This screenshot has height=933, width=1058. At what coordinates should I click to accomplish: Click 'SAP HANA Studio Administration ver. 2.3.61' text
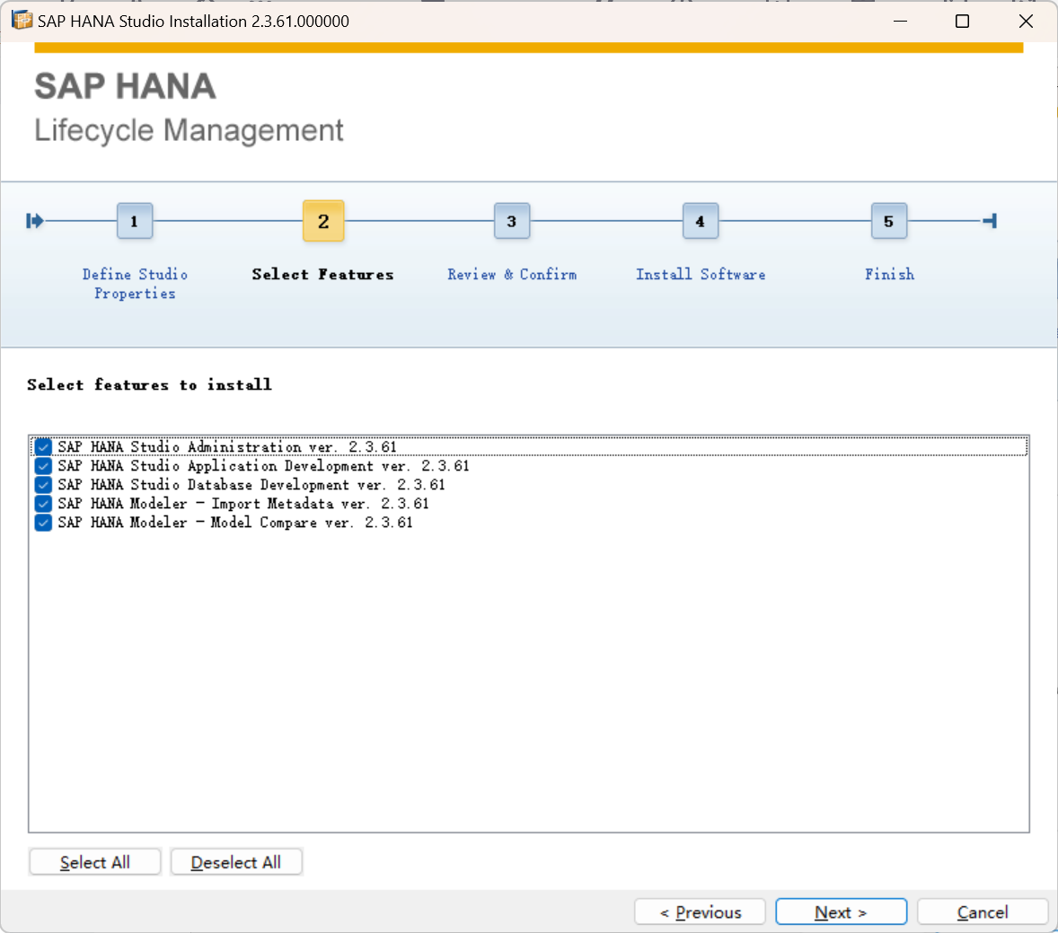pyautogui.click(x=226, y=446)
